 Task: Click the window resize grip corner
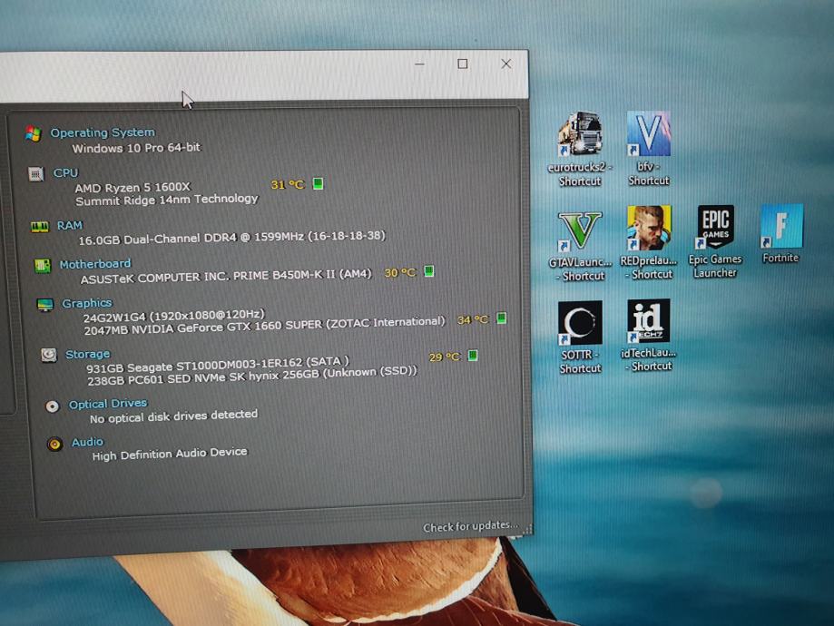click(x=527, y=529)
